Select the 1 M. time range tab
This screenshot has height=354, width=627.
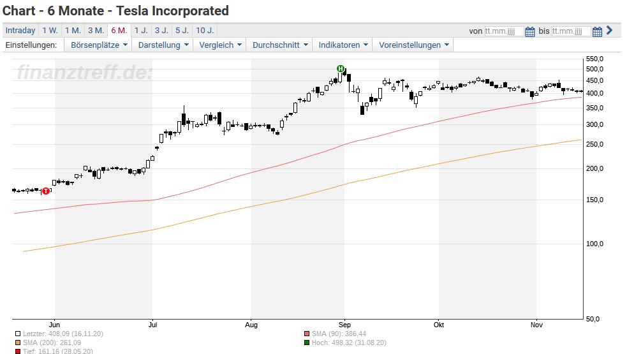click(x=73, y=31)
